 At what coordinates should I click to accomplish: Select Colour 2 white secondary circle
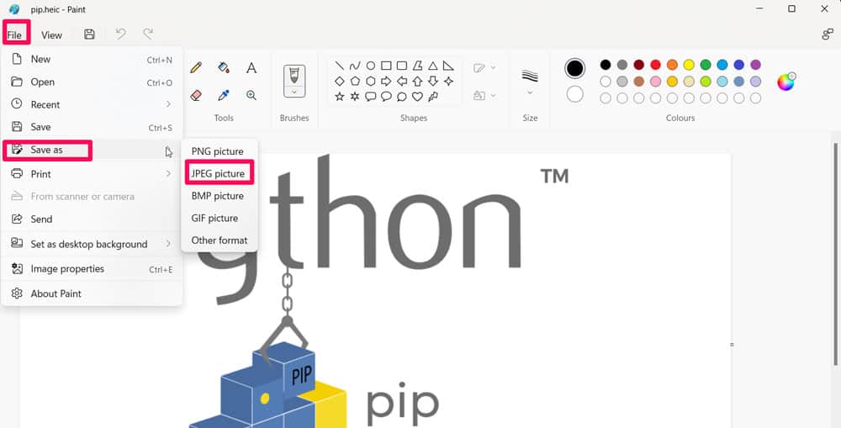coord(574,94)
